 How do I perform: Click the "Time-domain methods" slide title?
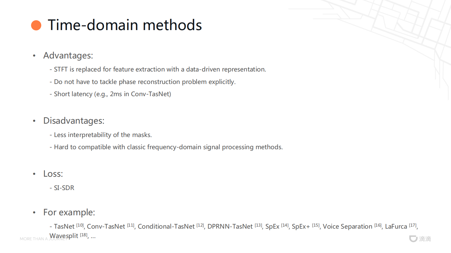[x=125, y=25]
